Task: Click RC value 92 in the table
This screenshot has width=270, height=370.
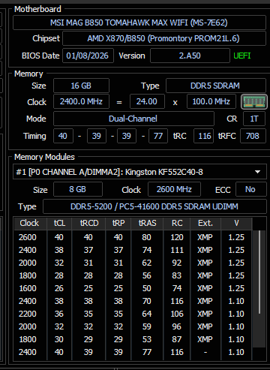Action: [177, 263]
